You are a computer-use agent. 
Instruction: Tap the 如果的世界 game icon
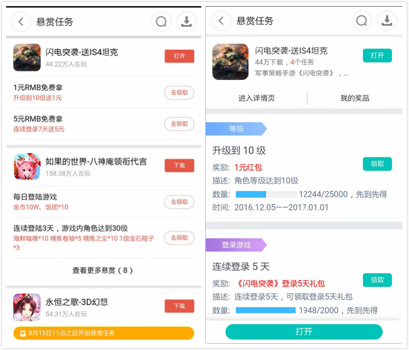click(27, 167)
